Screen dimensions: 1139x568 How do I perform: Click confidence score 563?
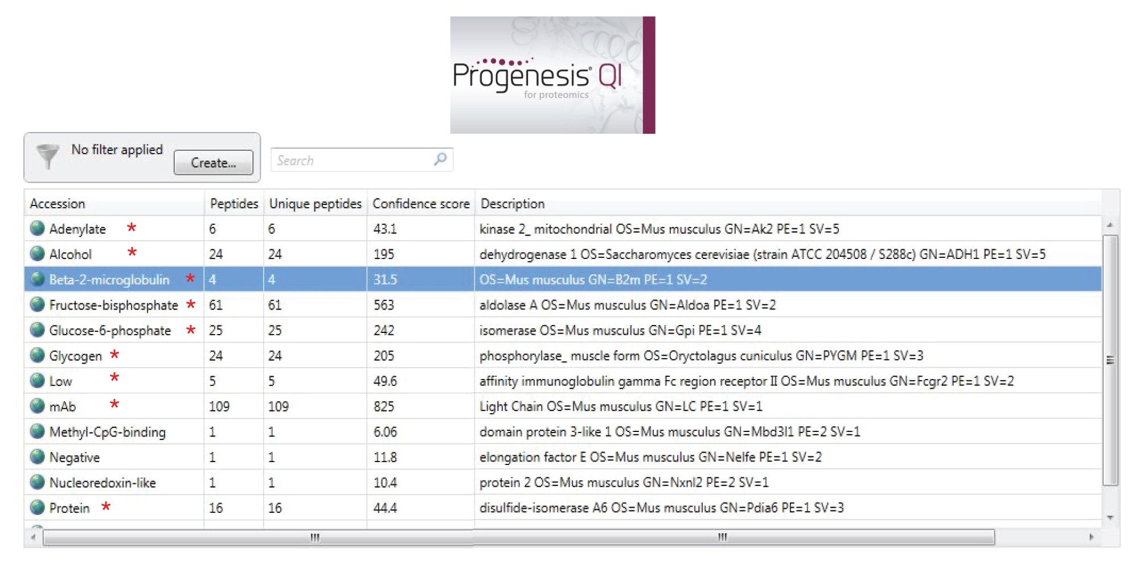click(x=384, y=304)
